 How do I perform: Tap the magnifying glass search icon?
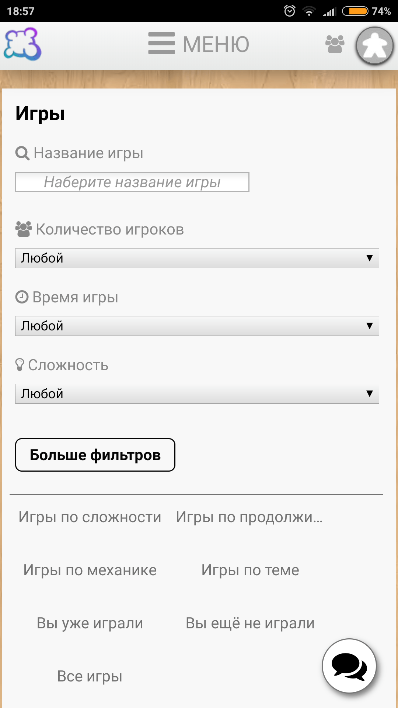pos(22,153)
